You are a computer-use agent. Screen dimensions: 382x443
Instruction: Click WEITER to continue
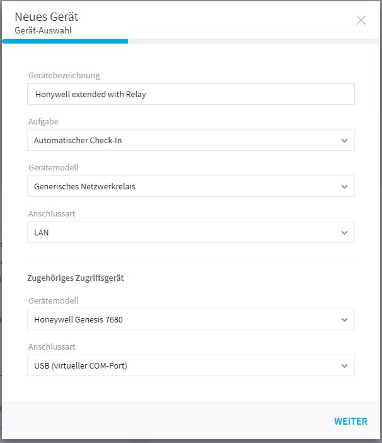pos(350,422)
